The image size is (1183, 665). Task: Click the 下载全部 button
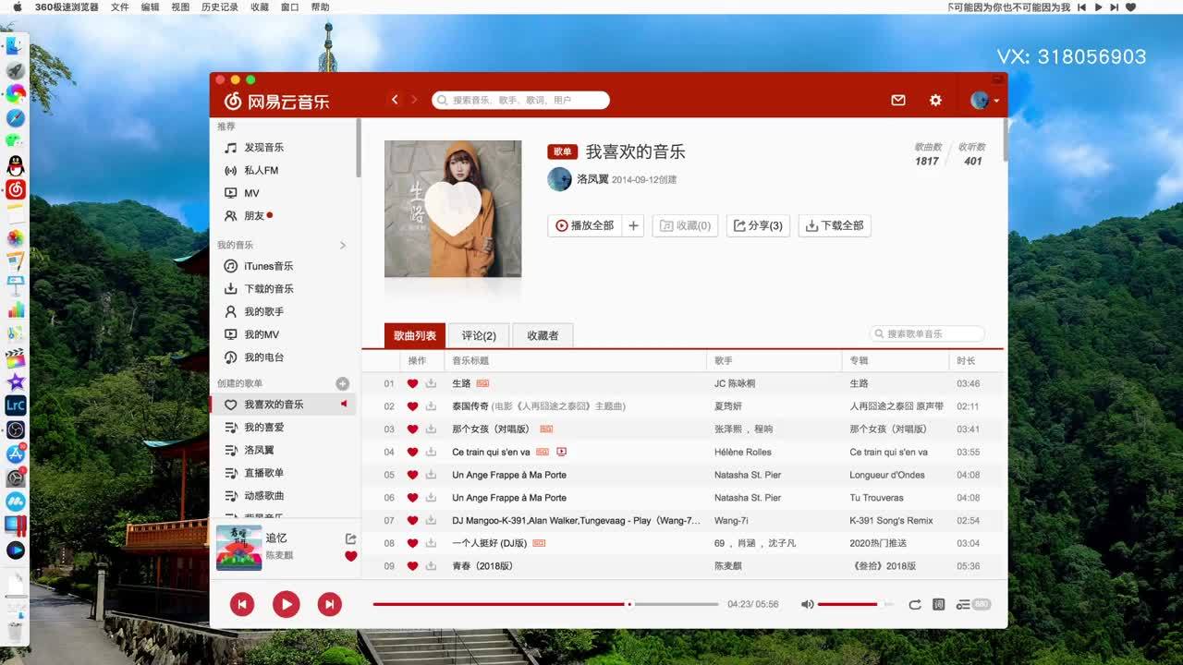[834, 225]
